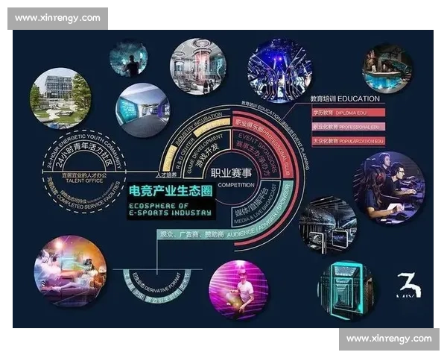Select 'ECOSPHERE OF E-SPORTS INDUSTRY' subtitle

tap(170, 210)
